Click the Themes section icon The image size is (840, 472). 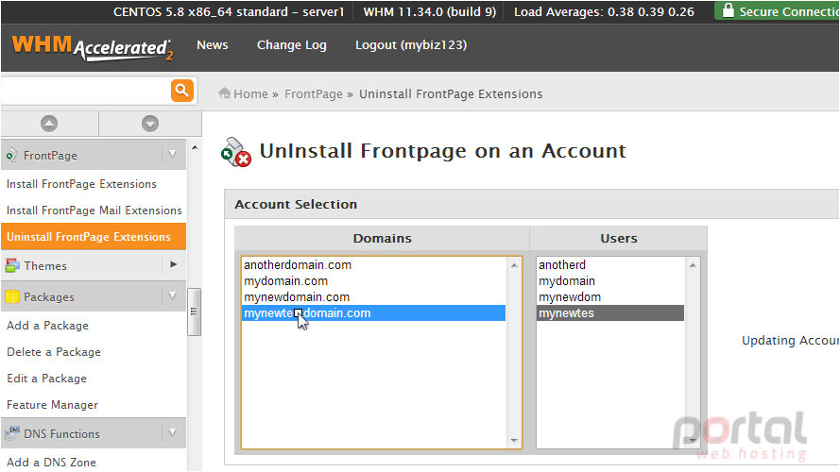pos(11,265)
